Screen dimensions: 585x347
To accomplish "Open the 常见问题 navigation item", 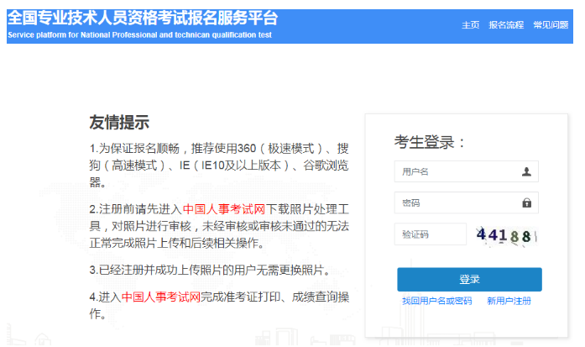I will pos(550,25).
